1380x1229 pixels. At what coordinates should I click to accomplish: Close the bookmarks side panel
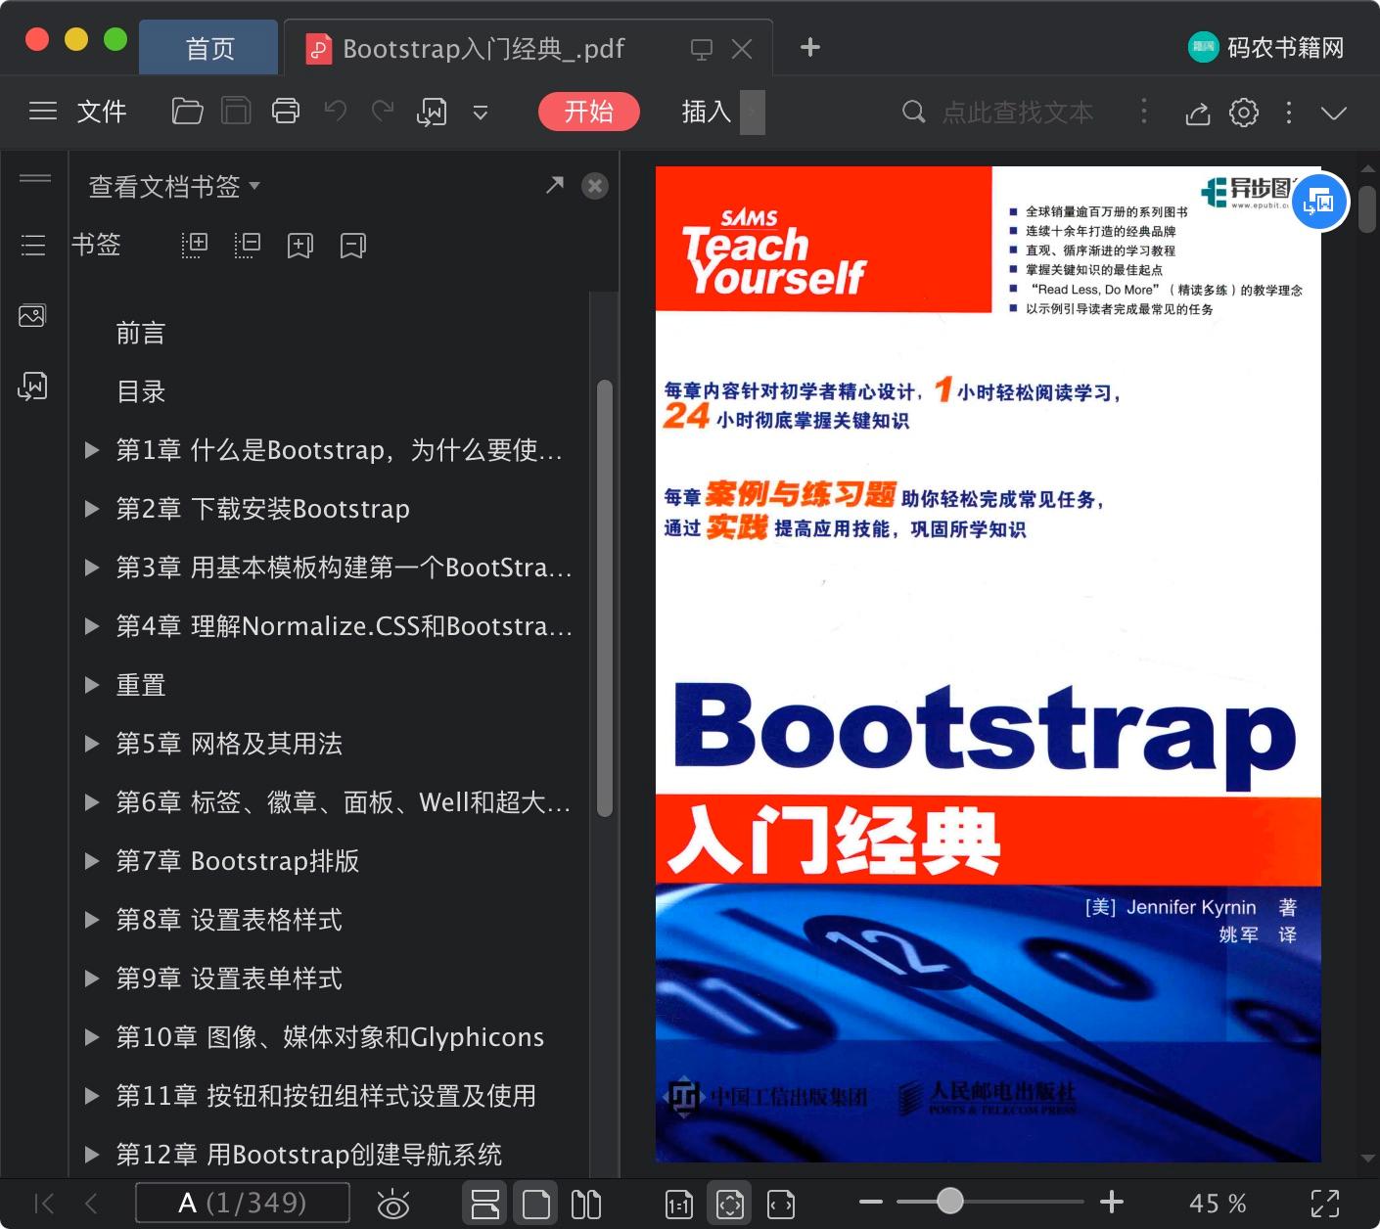pyautogui.click(x=595, y=186)
